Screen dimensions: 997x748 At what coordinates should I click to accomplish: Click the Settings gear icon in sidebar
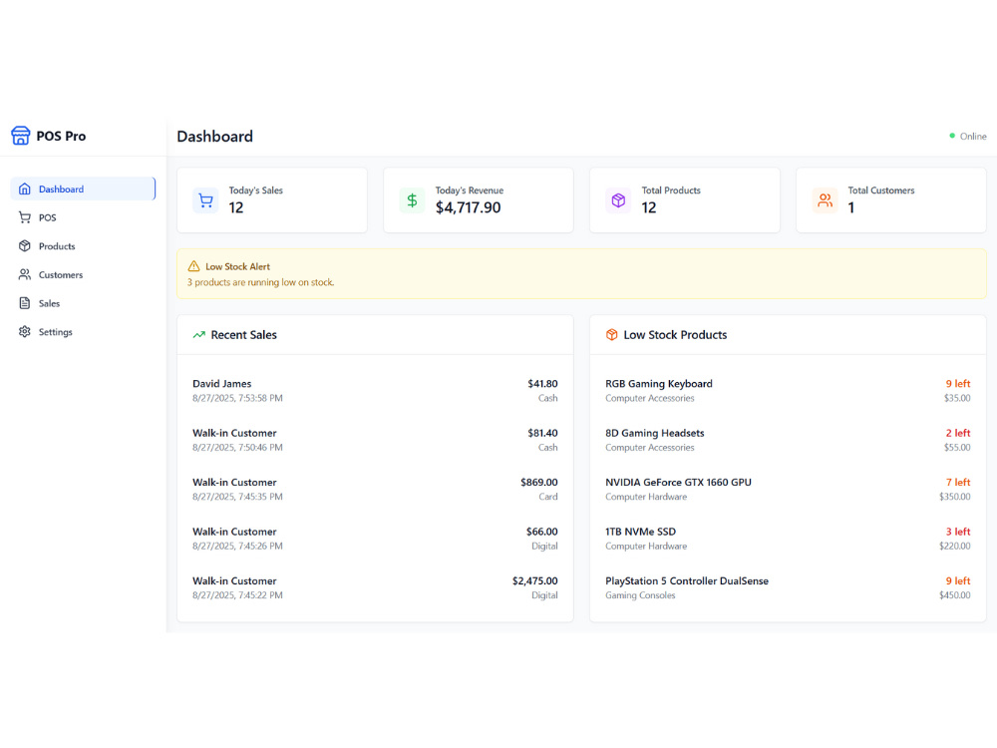(25, 332)
